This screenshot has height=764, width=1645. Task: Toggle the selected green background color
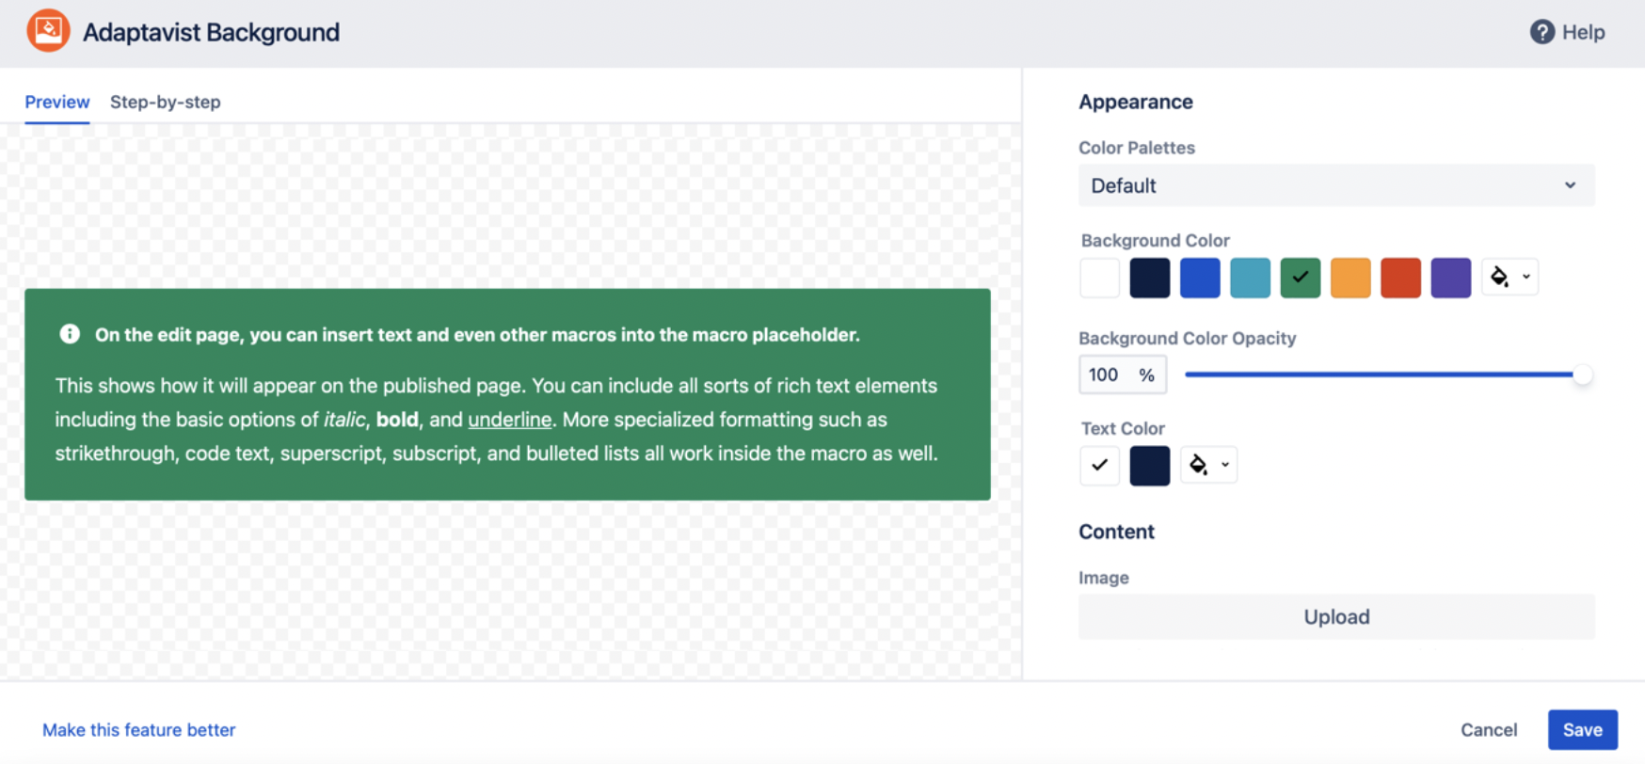coord(1300,277)
